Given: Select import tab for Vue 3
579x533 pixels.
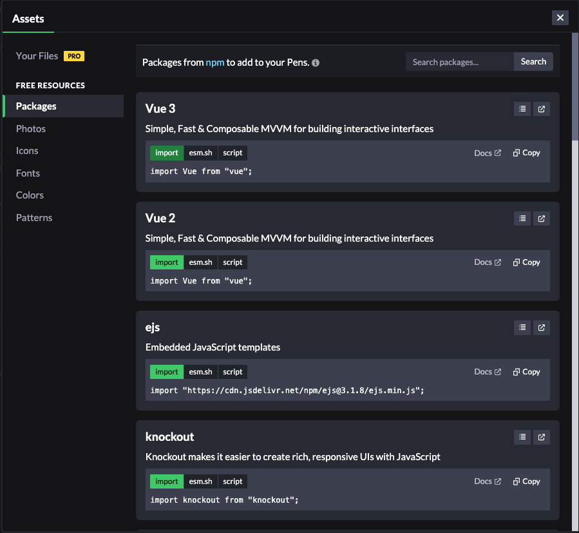Looking at the screenshot, I should point(167,153).
